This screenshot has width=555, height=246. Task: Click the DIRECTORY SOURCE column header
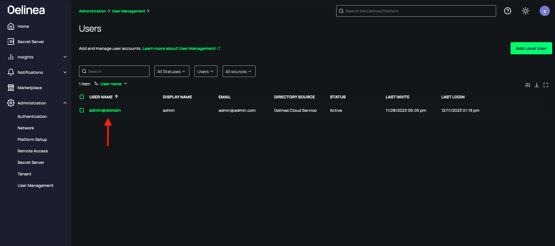click(294, 97)
